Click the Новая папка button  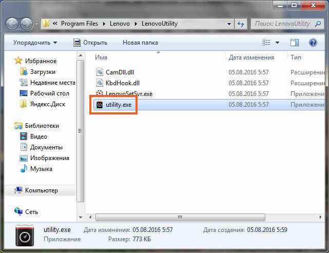(140, 43)
